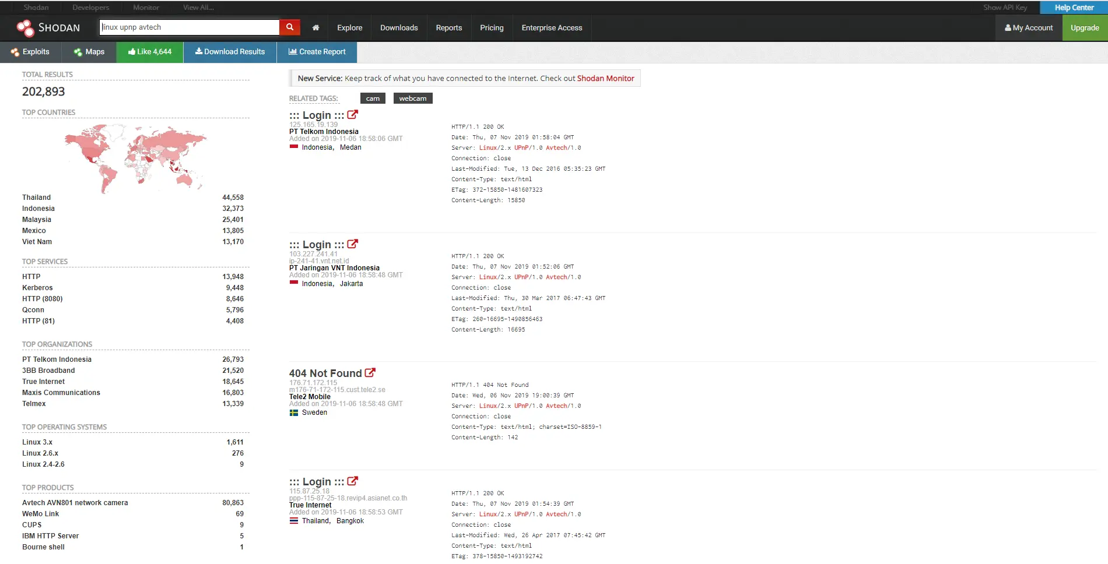Viewport: 1108px width, 564px height.
Task: Open the Shodan top-bar link
Action: [36, 8]
